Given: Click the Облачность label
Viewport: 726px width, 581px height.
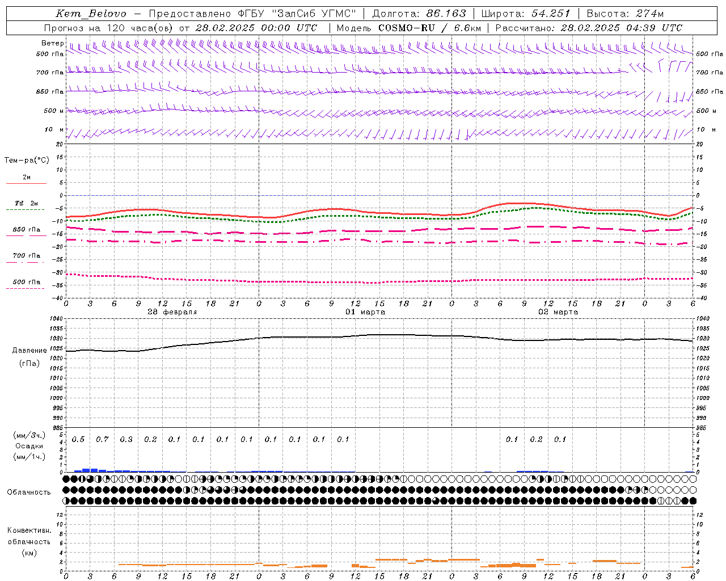Looking at the screenshot, I should 29,492.
